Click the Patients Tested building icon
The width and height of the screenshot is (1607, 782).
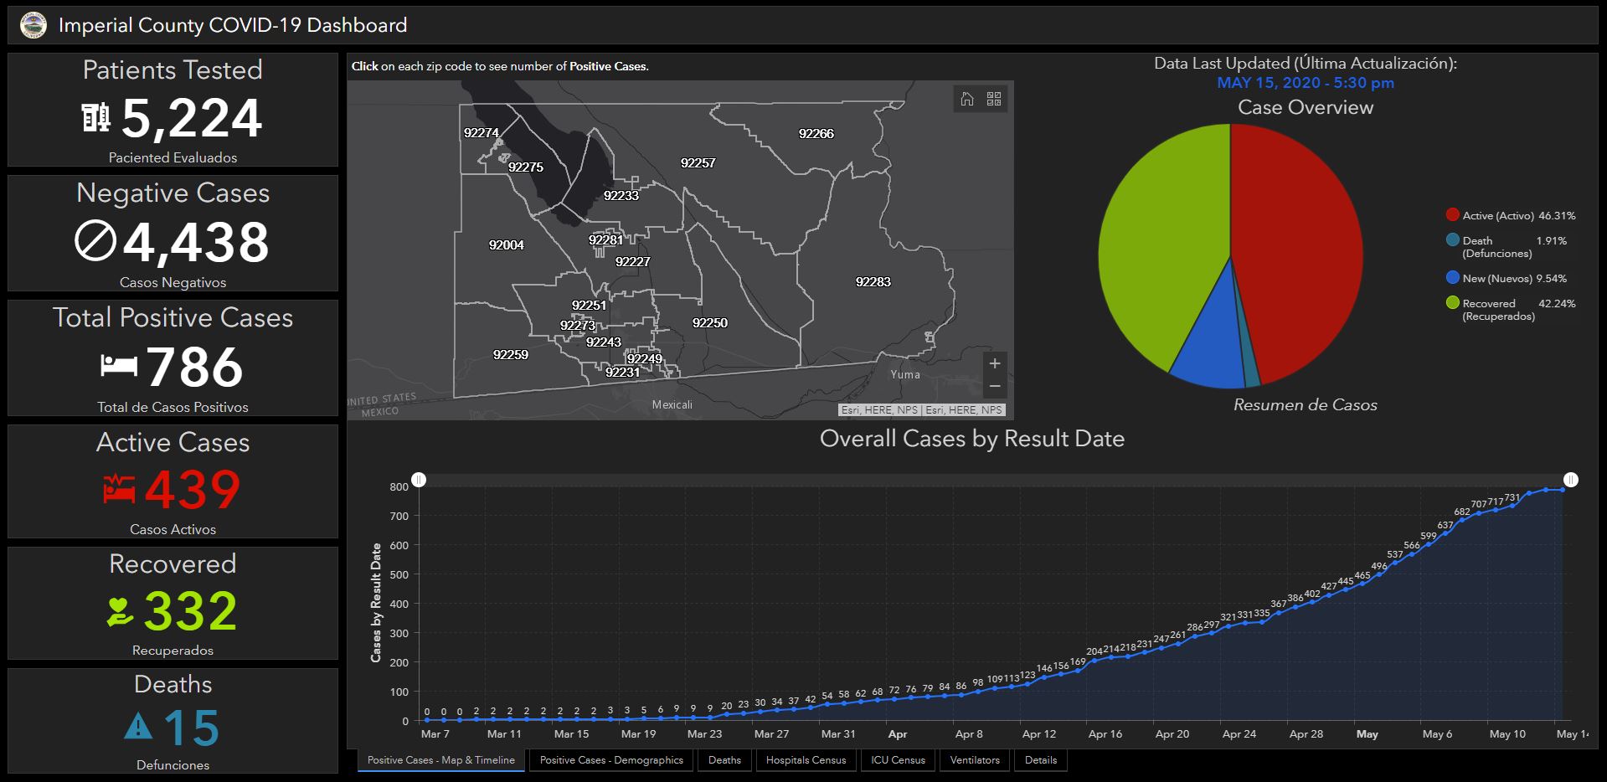click(95, 117)
